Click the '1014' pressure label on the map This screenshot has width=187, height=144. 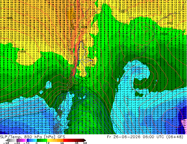(x=63, y=92)
